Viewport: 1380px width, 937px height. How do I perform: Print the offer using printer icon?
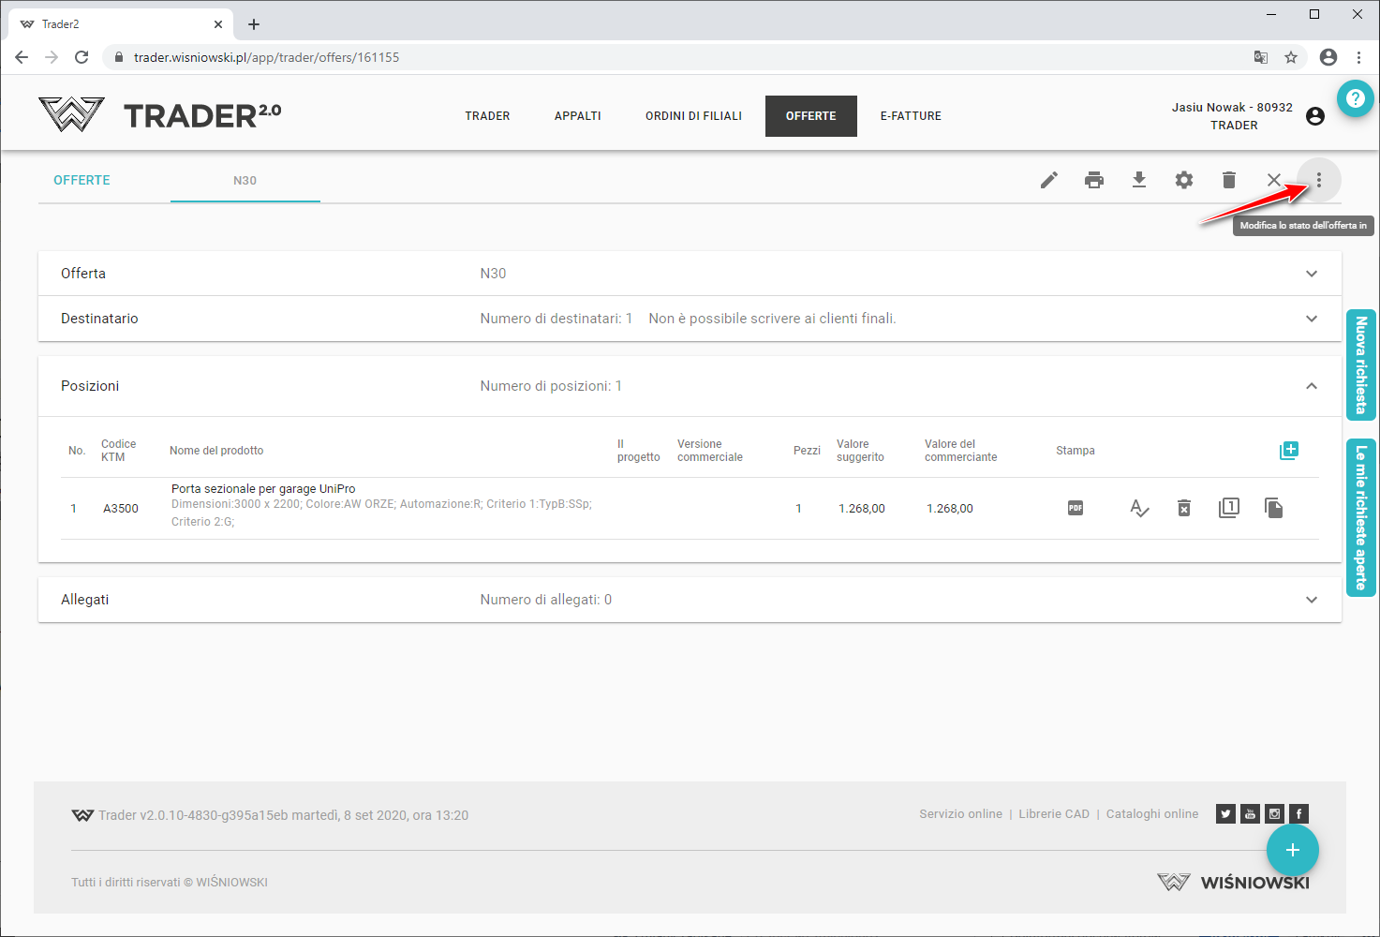1093,180
